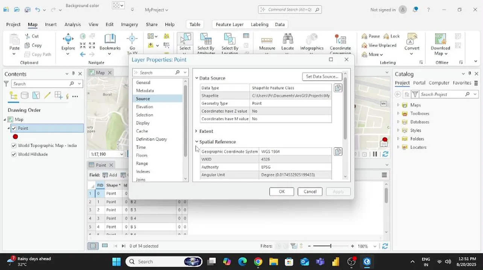Show all records in the table

tap(93, 246)
